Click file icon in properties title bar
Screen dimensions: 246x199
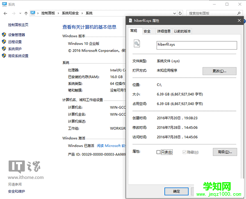pos(130,20)
